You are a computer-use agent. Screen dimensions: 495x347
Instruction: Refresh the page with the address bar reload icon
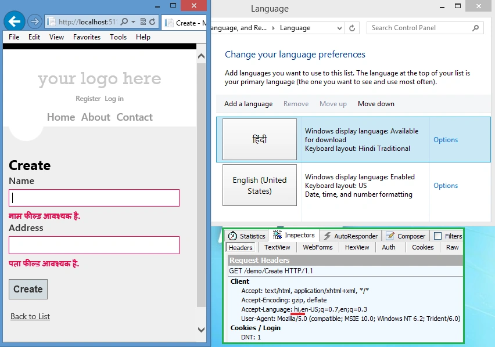(152, 21)
